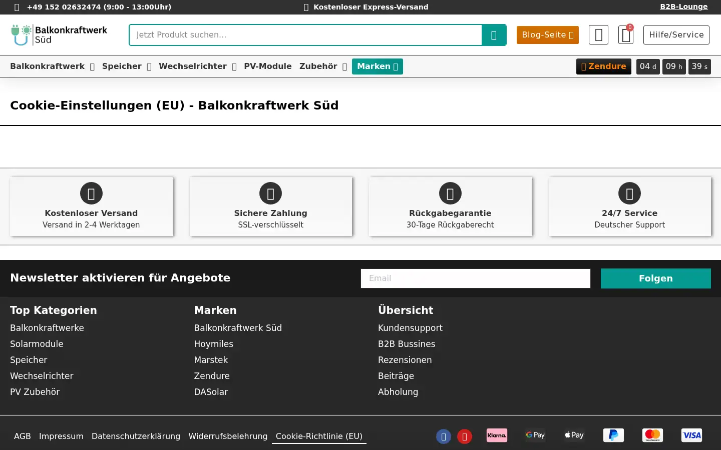Open B2B Bussines link
The image size is (721, 450).
click(x=407, y=344)
